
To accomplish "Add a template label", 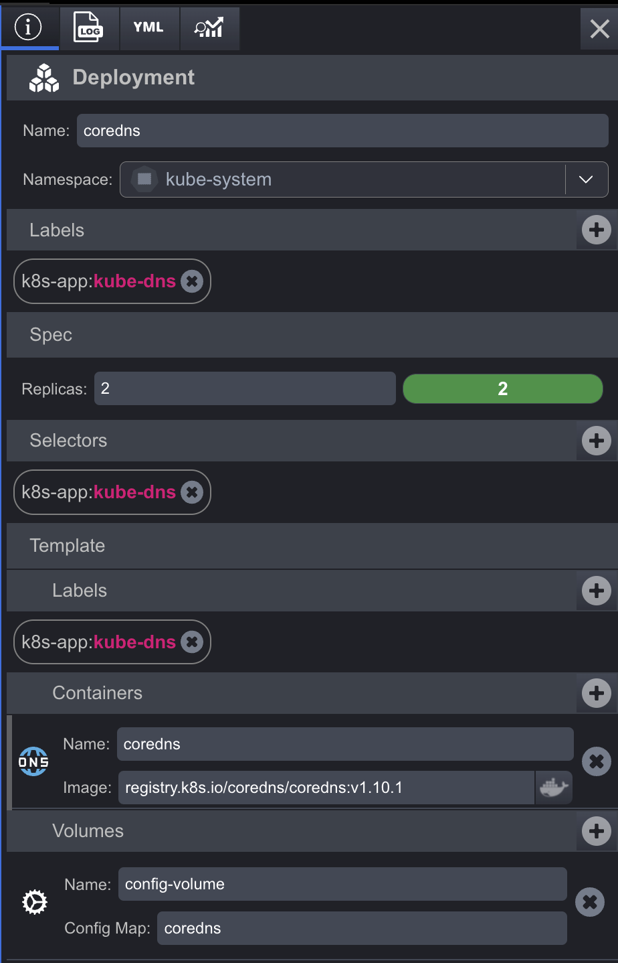I will coord(597,591).
